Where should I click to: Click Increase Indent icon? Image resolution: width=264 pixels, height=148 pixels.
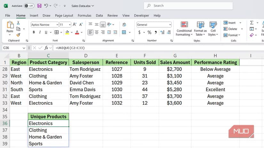[x=115, y=32]
